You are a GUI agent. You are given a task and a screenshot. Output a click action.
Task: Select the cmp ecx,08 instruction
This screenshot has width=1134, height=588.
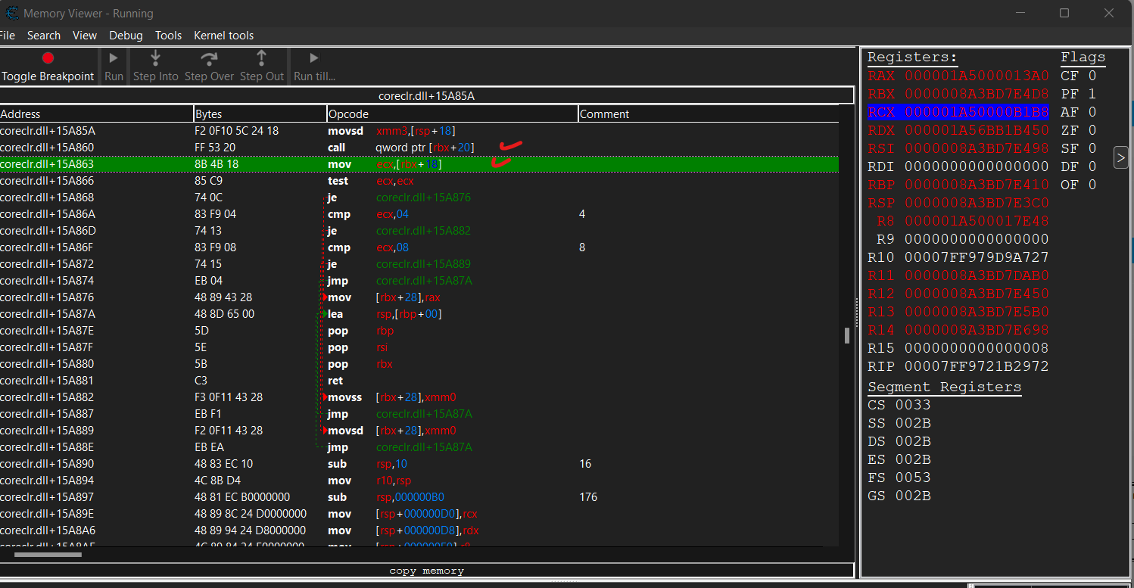click(x=419, y=247)
